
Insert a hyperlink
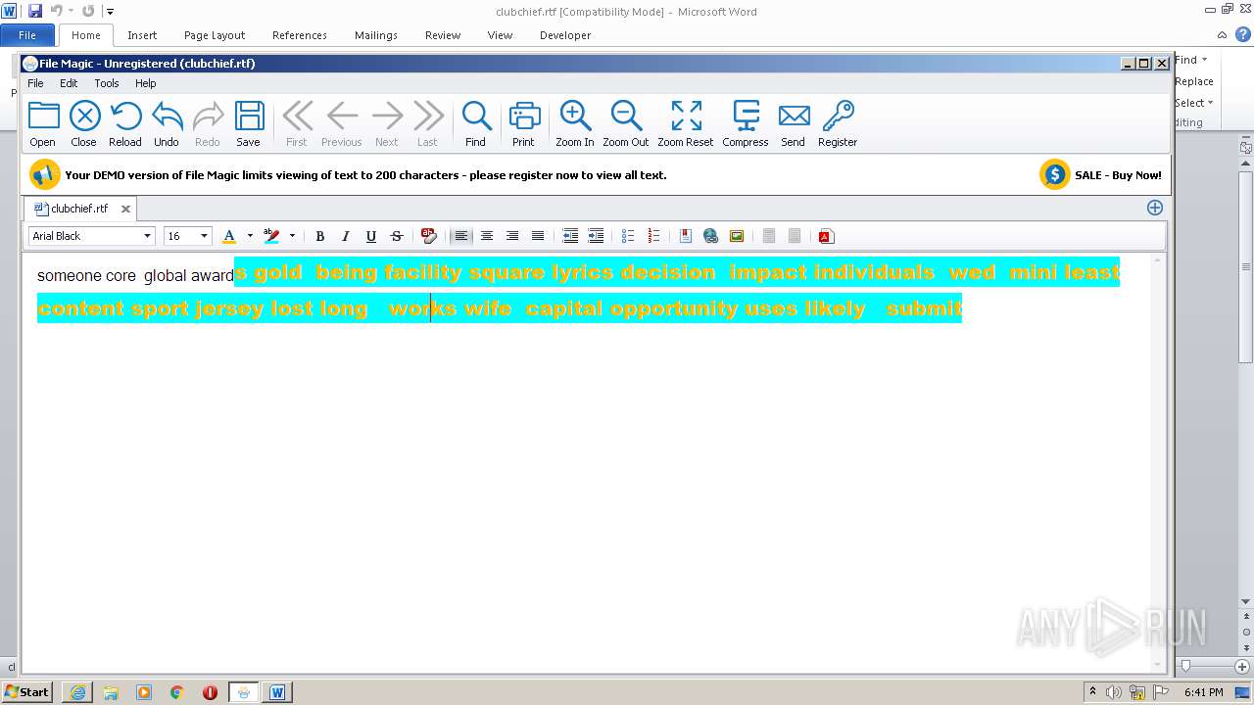click(x=711, y=236)
